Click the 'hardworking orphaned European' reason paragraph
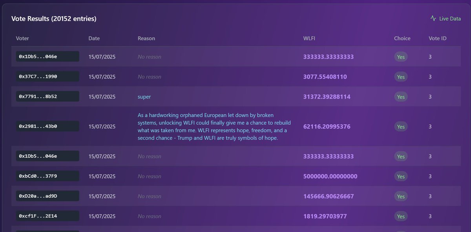This screenshot has height=232, width=471. click(x=214, y=127)
